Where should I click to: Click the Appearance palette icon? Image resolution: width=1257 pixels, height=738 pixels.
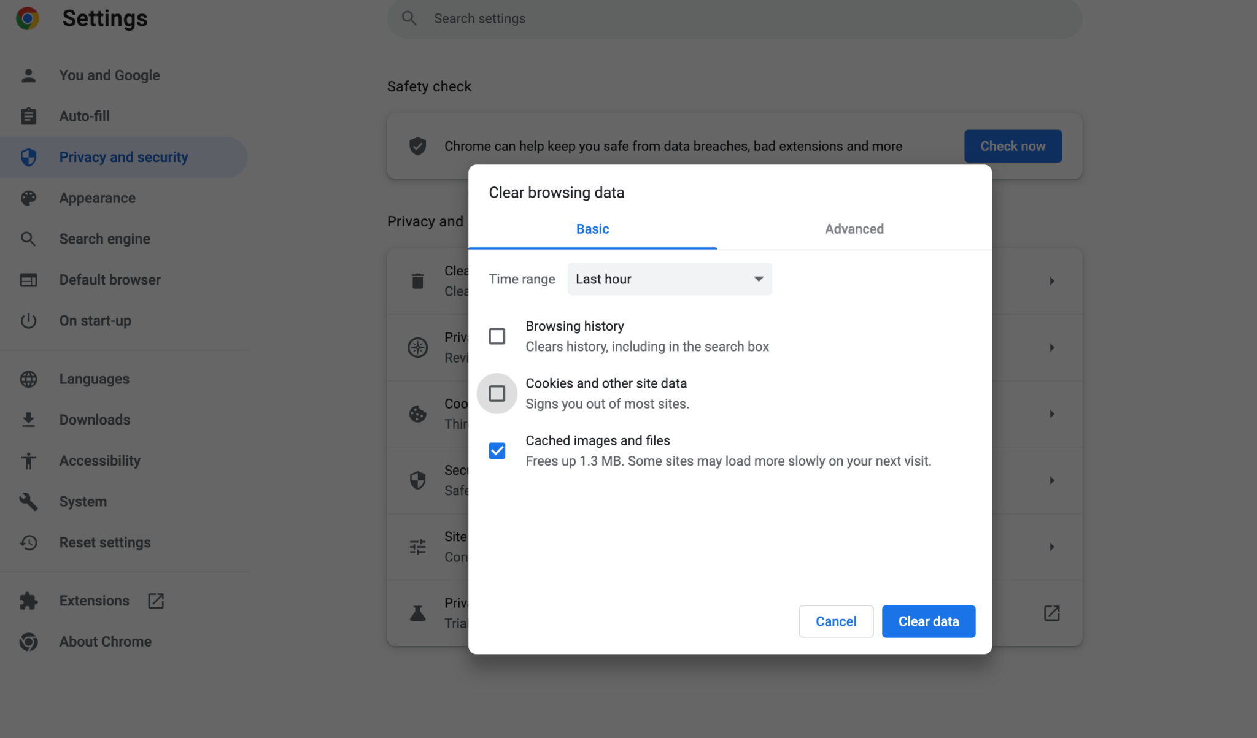click(28, 198)
